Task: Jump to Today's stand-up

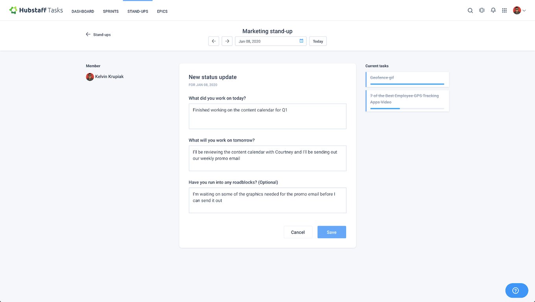Action: [318, 41]
